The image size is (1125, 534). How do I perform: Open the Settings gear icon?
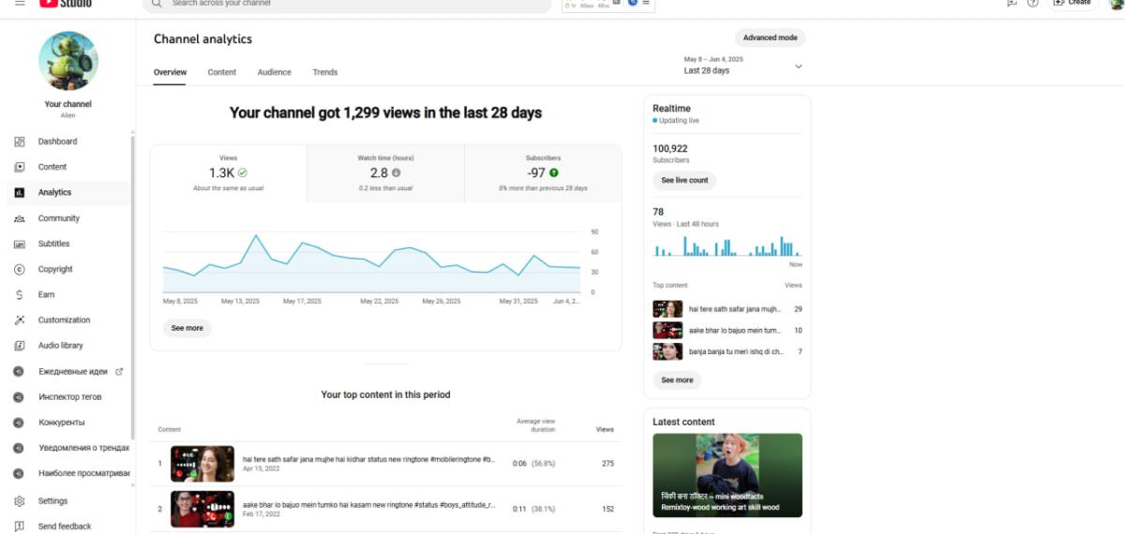[20, 501]
